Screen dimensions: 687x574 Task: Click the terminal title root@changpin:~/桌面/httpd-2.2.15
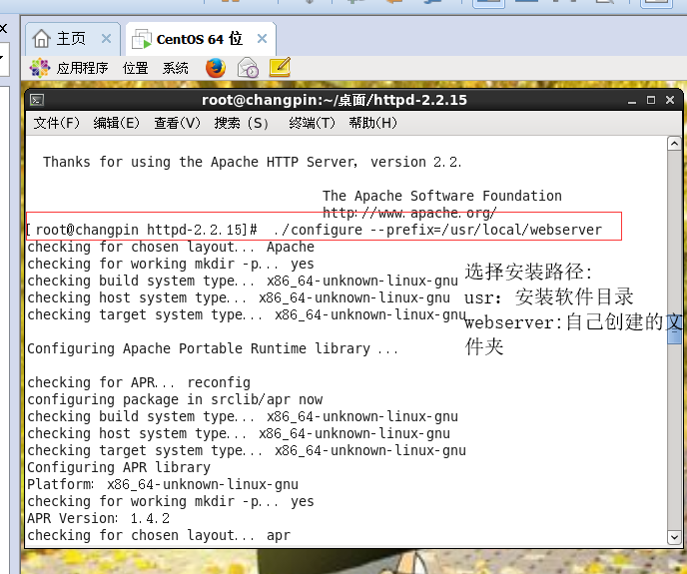click(335, 100)
